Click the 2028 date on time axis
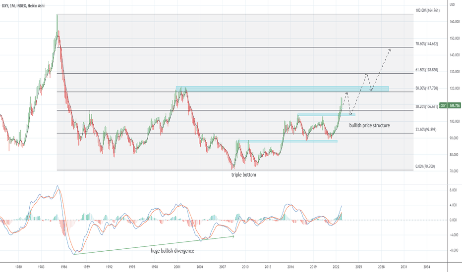Screen dimensions: 462x272 tap(381, 267)
